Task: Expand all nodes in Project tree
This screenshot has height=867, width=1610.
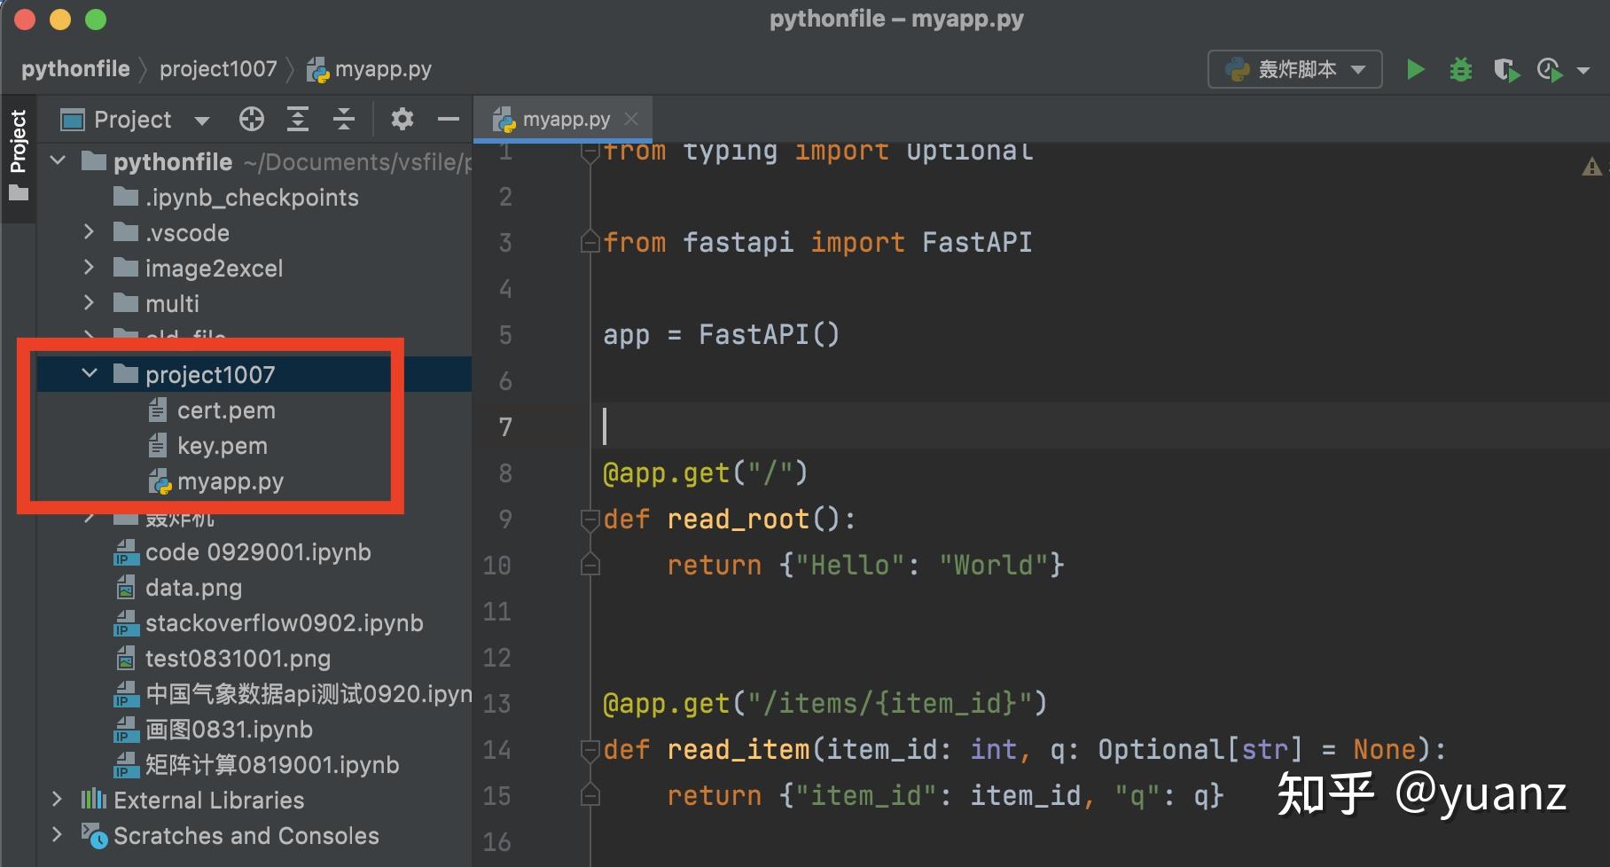Action: 298,119
